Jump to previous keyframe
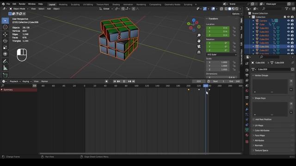This screenshot has width=296, height=166. tap(118, 81)
